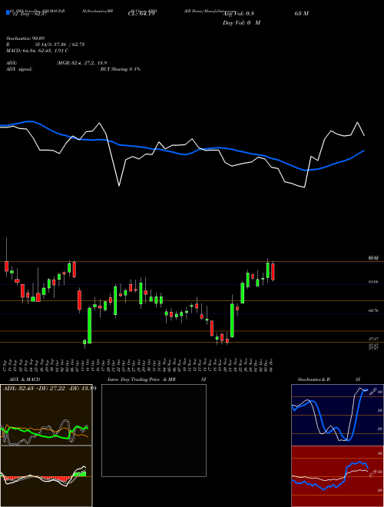Screen dimensions: 384x507
Task: Click the CL: 64.19 closing value
Action: [x=141, y=13]
